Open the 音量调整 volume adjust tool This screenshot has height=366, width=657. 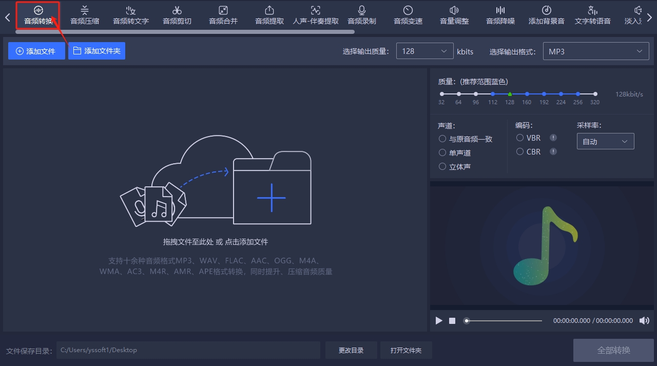coord(454,15)
